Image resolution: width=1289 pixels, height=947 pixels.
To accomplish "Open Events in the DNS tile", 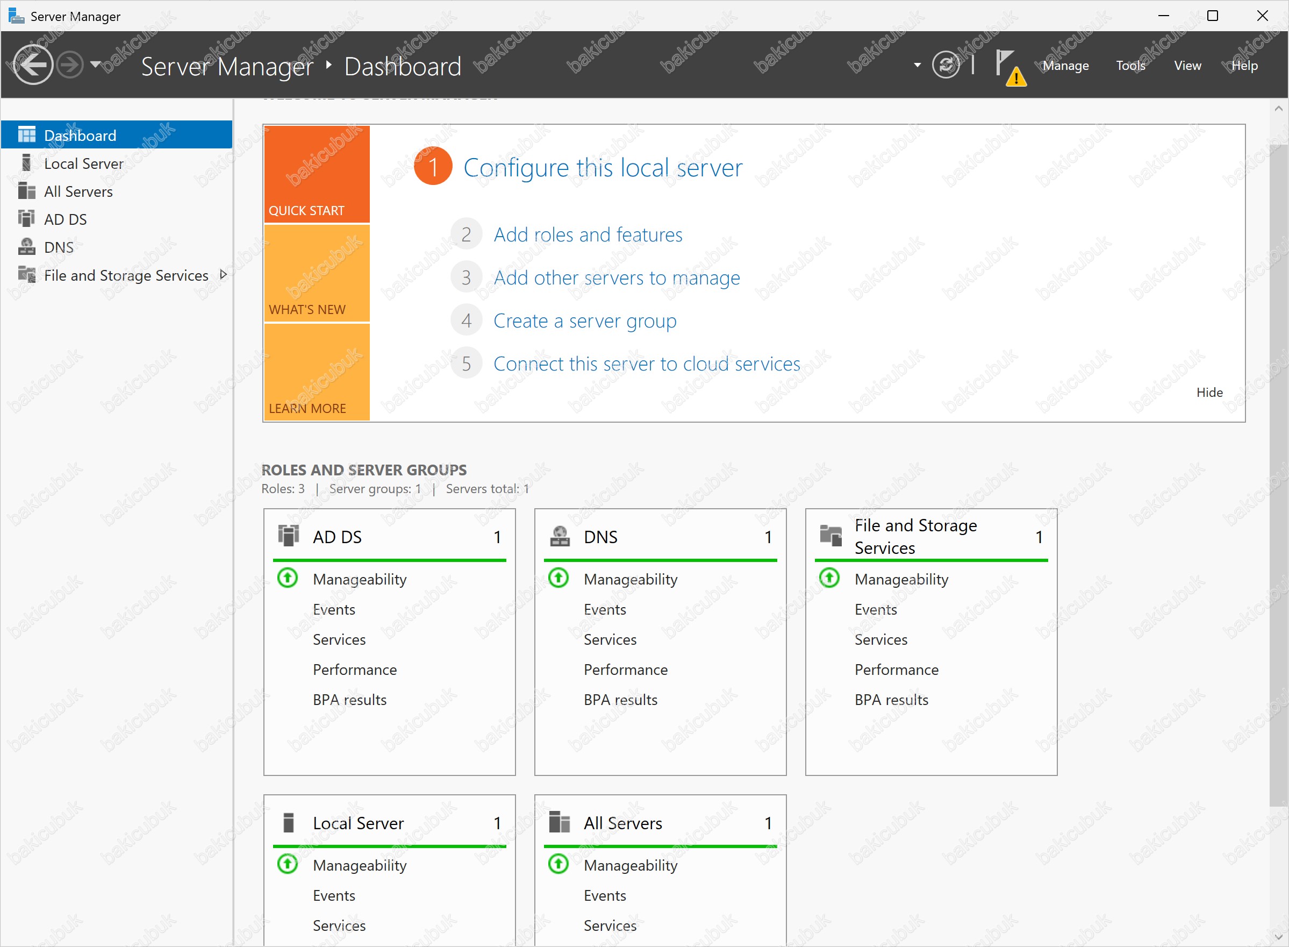I will 605,609.
